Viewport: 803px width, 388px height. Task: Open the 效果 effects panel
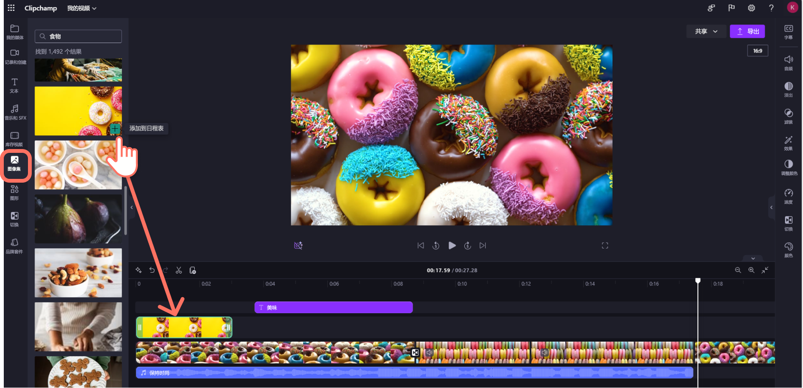(x=789, y=143)
